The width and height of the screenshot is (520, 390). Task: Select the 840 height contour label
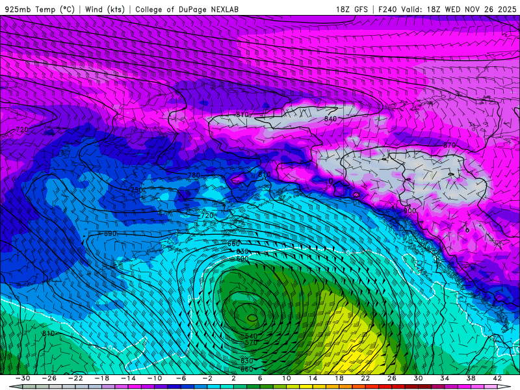coord(330,118)
